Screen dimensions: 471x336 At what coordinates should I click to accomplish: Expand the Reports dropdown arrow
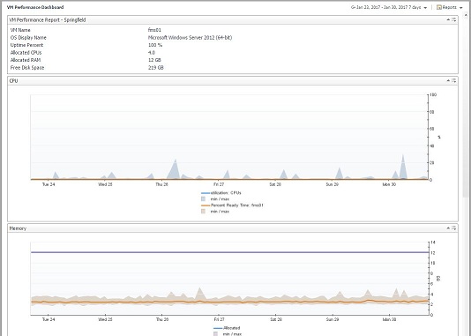coord(461,8)
